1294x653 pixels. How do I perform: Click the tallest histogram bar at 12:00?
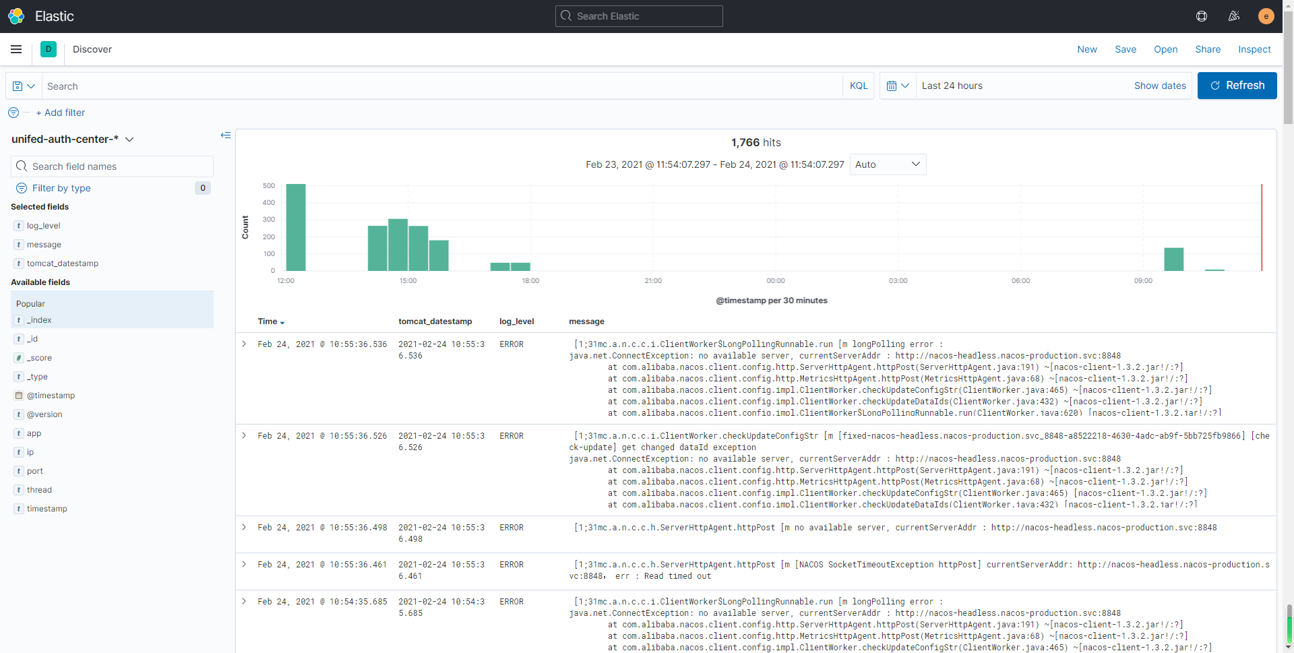coord(296,227)
